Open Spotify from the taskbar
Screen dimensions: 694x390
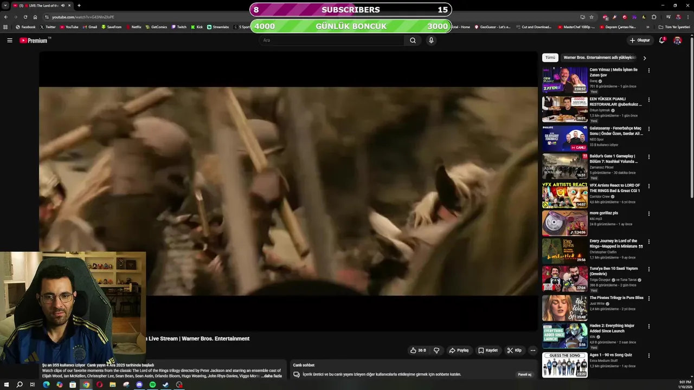(152, 385)
